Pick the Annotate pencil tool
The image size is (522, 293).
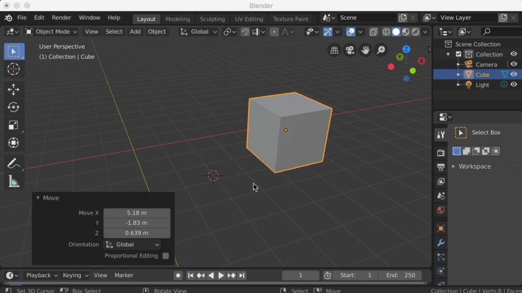click(x=14, y=163)
